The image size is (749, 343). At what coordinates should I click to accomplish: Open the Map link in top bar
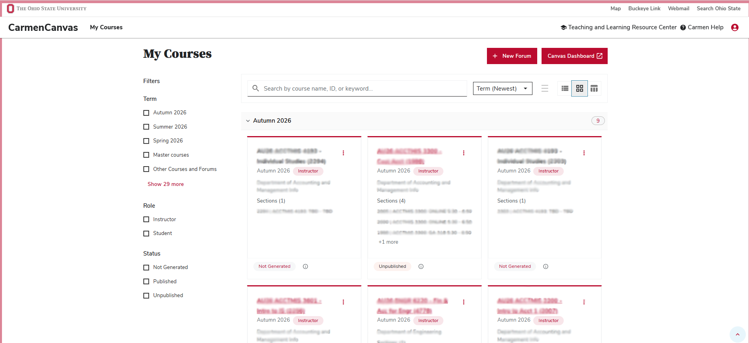616,8
